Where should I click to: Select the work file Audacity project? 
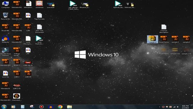(5, 74)
